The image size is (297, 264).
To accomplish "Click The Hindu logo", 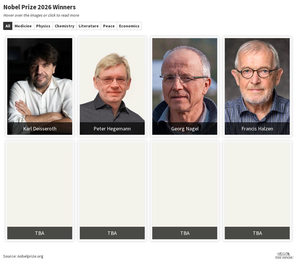I will pos(284,256).
